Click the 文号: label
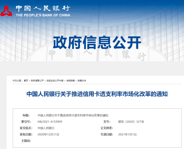This screenshot has width=184, height=149. 107,122
